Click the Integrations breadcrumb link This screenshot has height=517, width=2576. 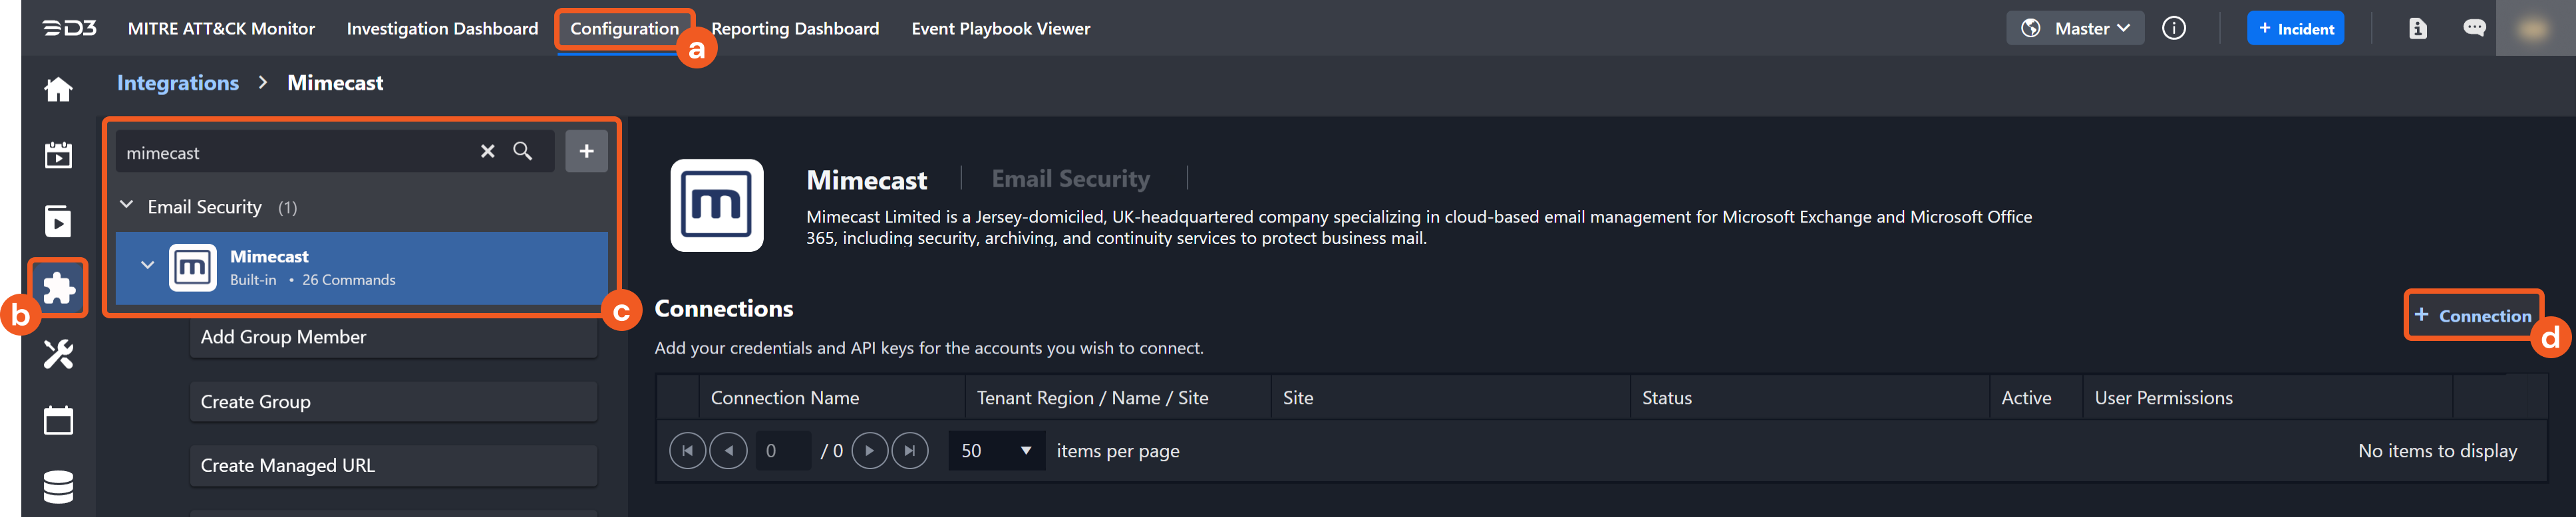[178, 83]
